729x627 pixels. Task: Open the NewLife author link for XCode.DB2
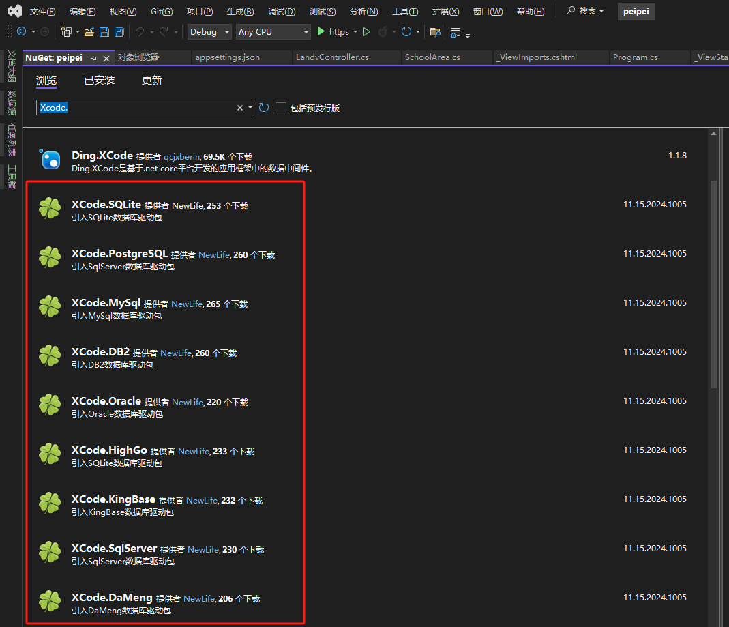pos(176,353)
